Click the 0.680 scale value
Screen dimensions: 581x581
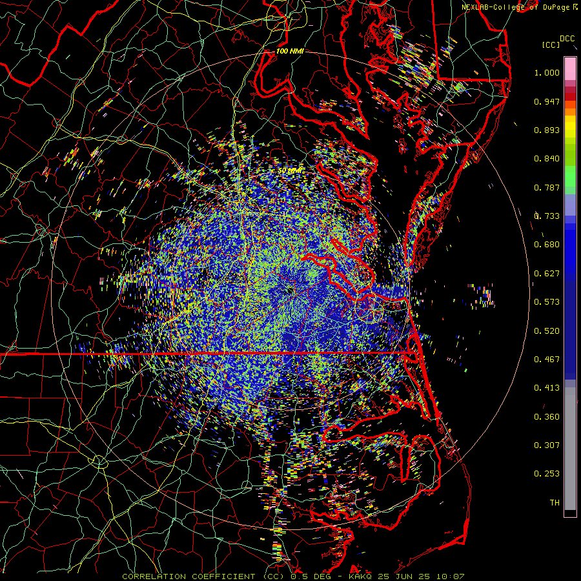pos(547,245)
